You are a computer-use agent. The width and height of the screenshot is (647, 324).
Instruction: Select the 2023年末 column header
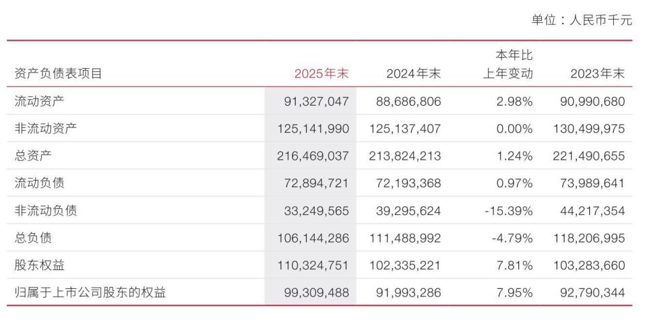coord(597,74)
